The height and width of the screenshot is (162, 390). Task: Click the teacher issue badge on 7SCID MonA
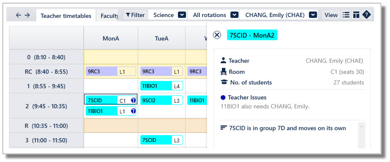tap(133, 101)
